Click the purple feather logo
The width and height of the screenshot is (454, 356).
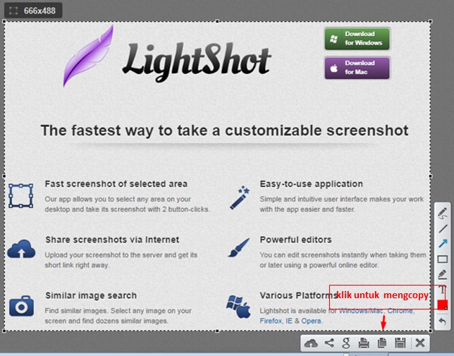tap(88, 56)
